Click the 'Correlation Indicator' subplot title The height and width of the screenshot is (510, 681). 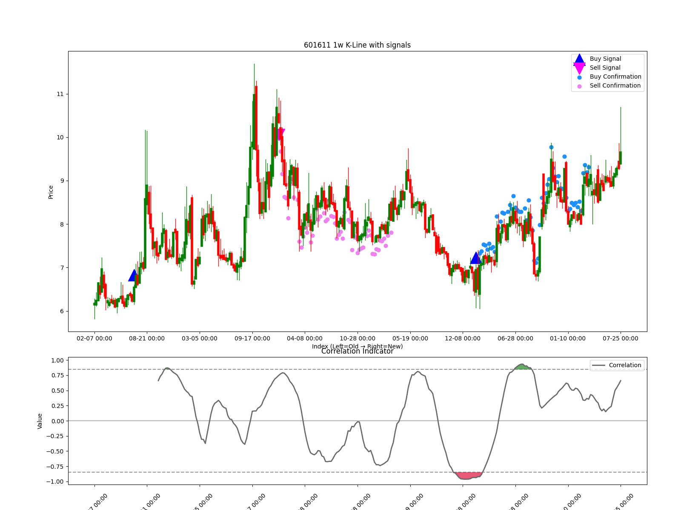[x=357, y=351]
